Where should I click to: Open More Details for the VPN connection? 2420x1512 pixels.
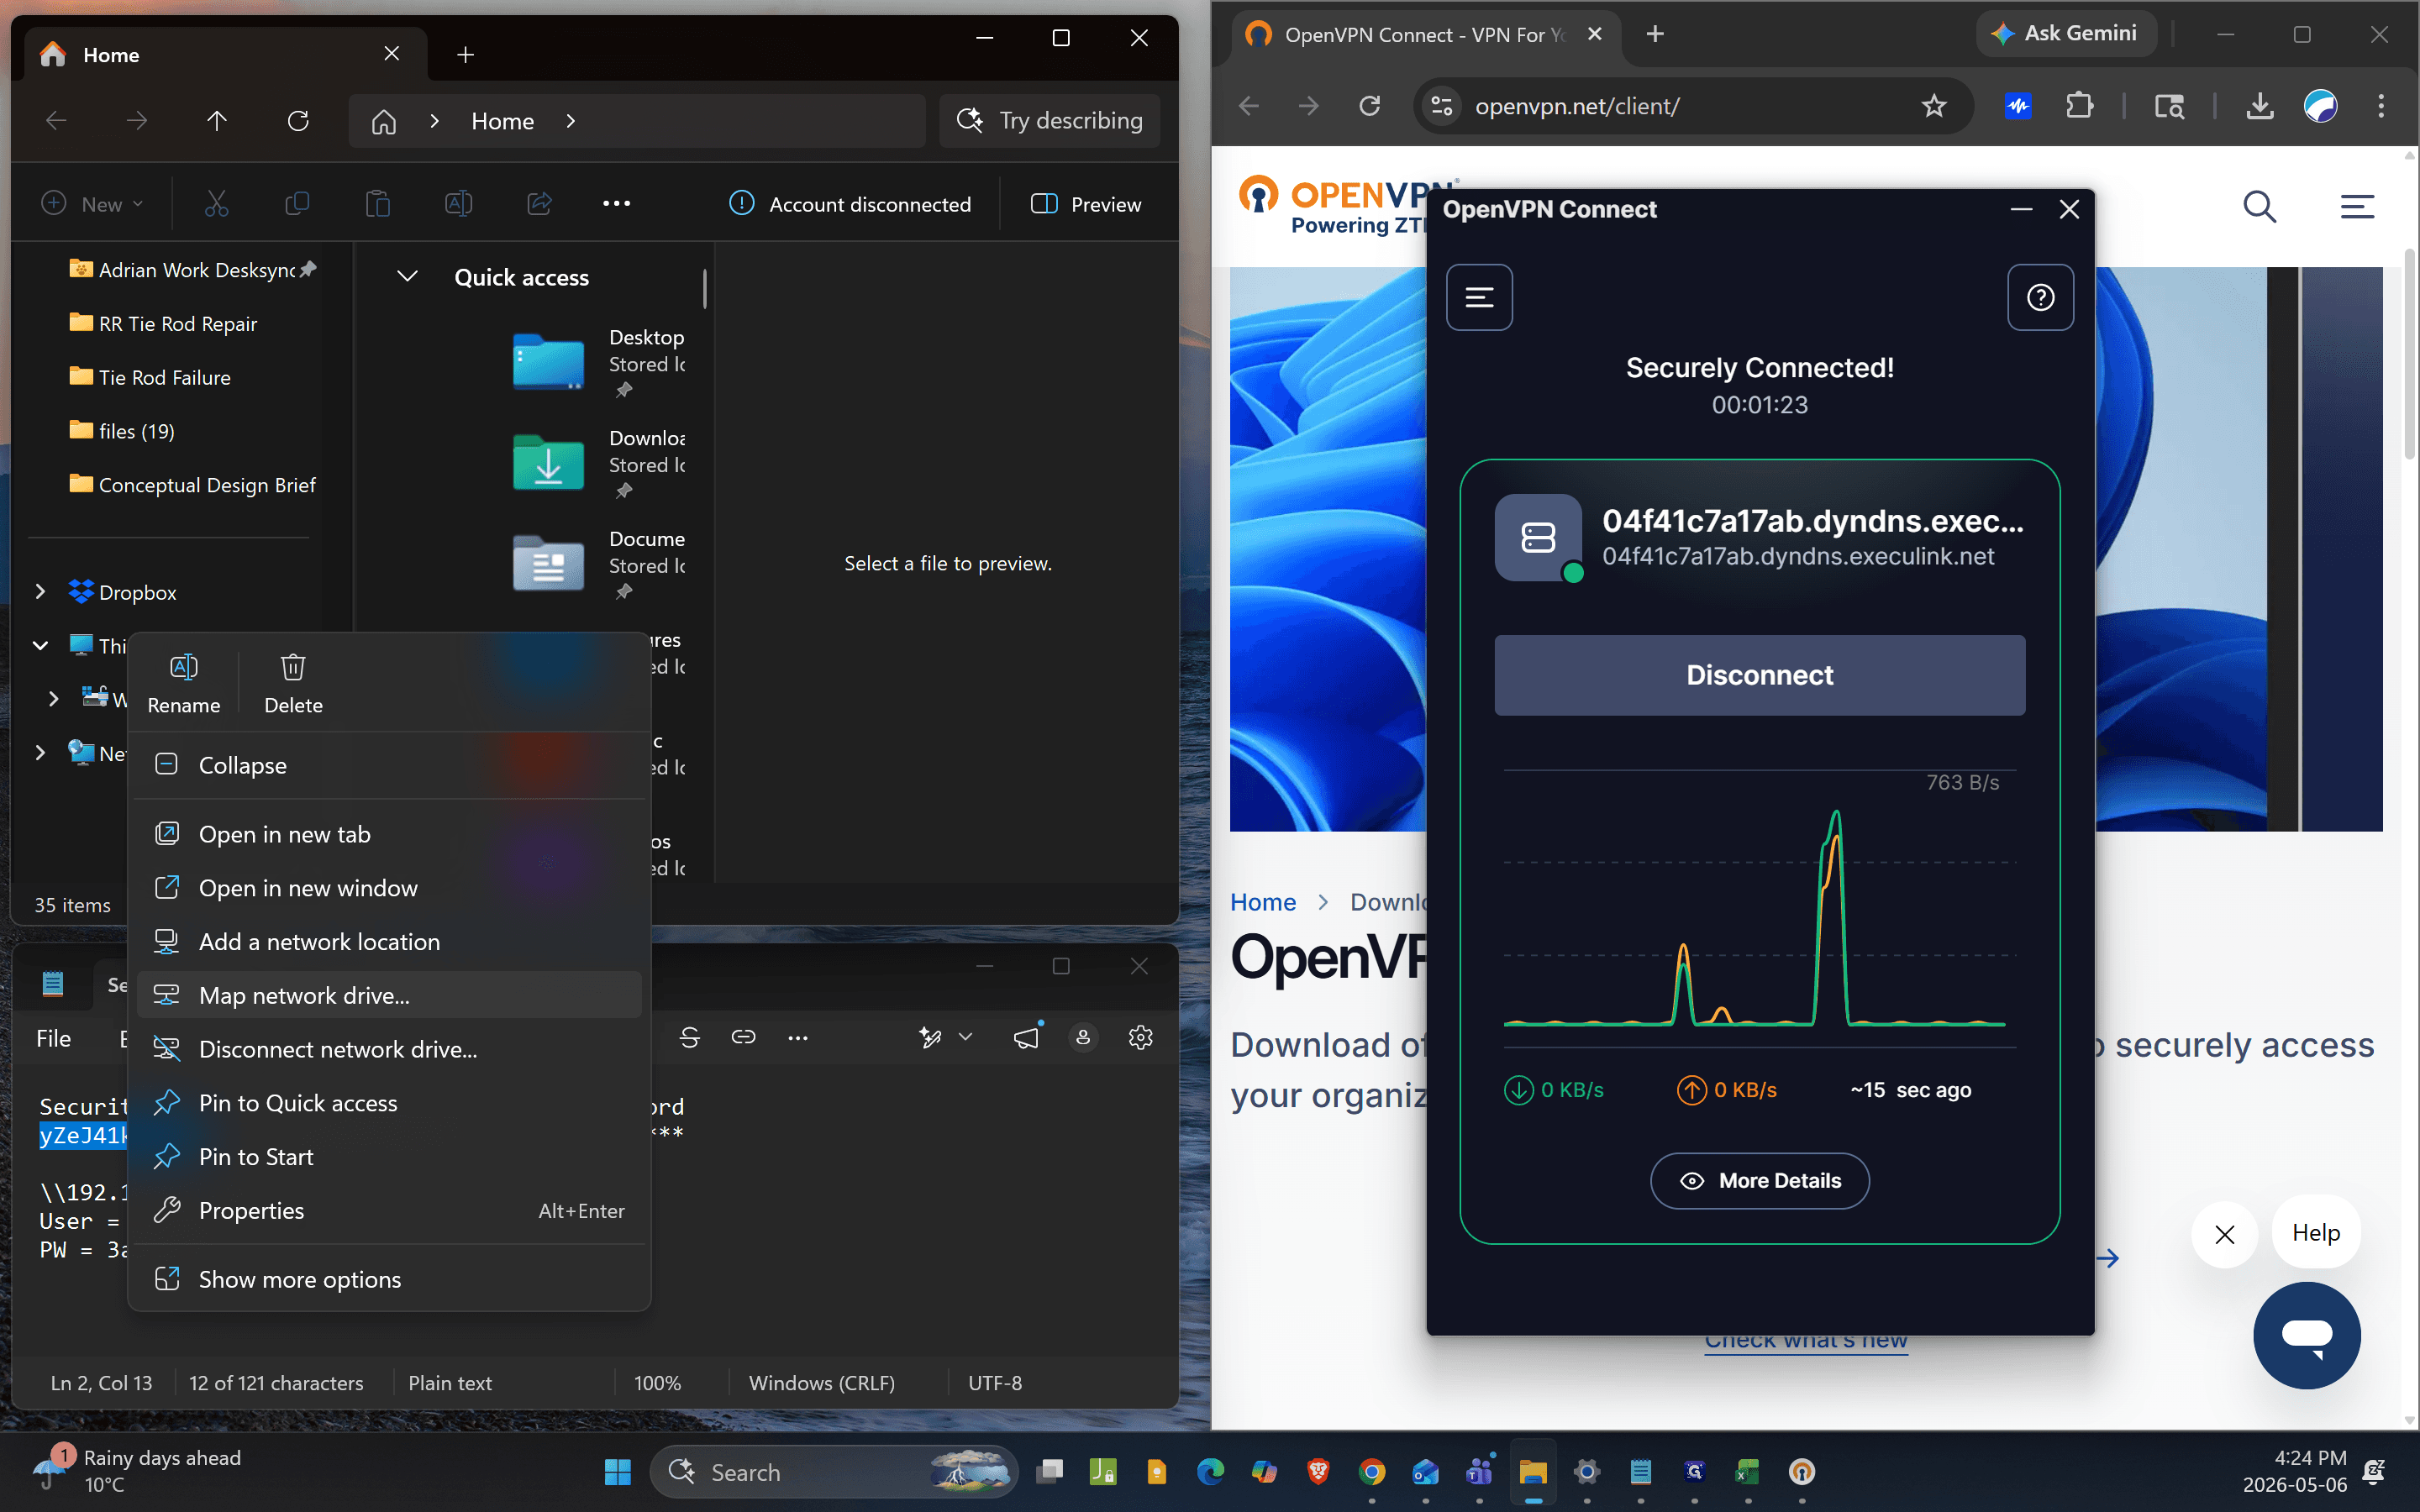click(1759, 1180)
